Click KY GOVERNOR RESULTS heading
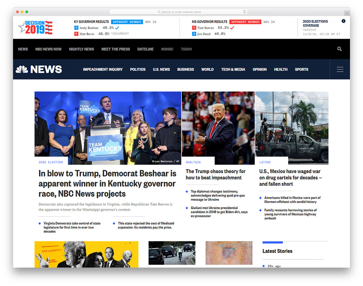 pos(91,22)
